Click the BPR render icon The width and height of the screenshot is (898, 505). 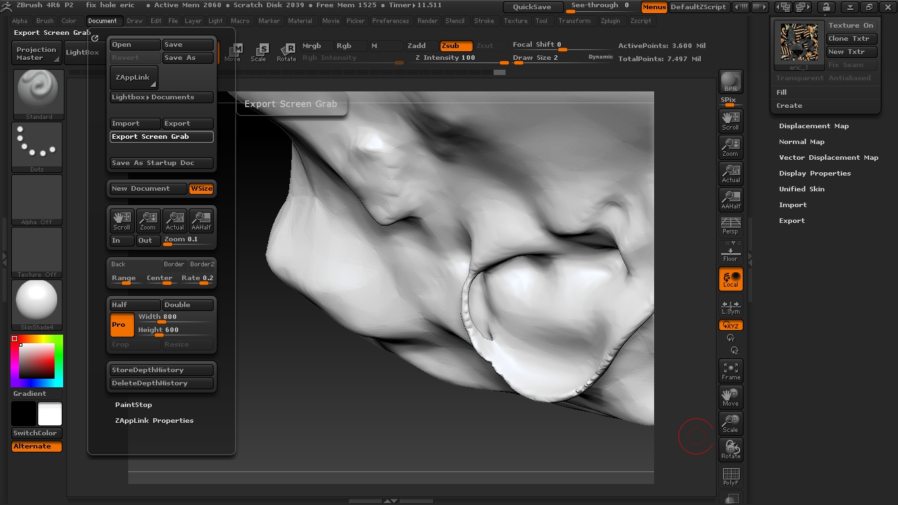tap(730, 82)
